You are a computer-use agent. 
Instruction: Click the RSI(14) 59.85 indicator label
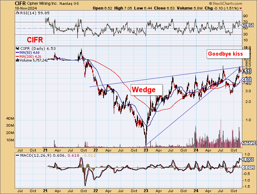point(35,13)
